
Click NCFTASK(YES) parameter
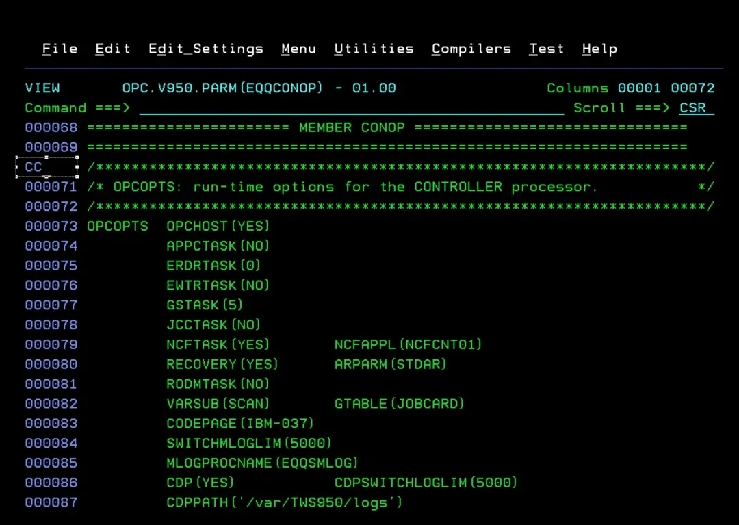click(218, 345)
